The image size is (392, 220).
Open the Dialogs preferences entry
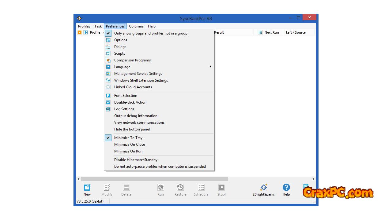[159, 47]
